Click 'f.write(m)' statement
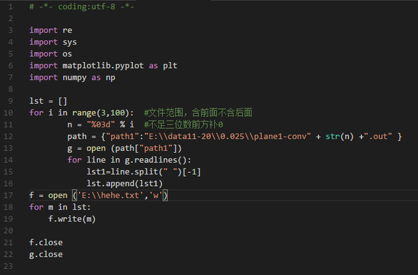This screenshot has height=275, width=418. click(72, 219)
